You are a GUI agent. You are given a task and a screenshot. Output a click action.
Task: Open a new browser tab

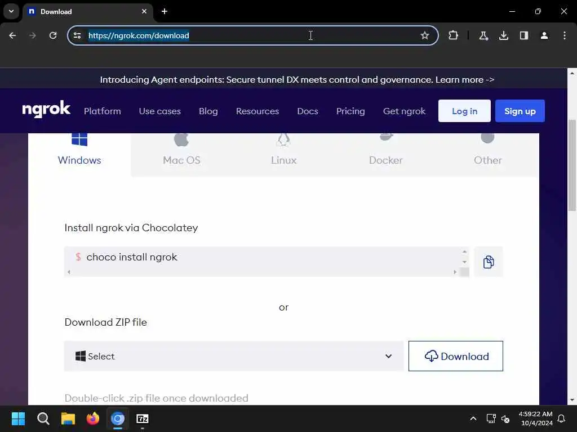(x=165, y=11)
